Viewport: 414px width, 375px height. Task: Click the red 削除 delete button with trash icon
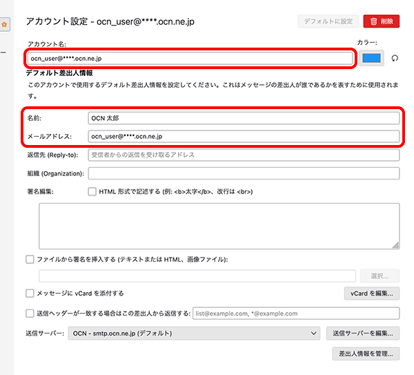pyautogui.click(x=381, y=21)
